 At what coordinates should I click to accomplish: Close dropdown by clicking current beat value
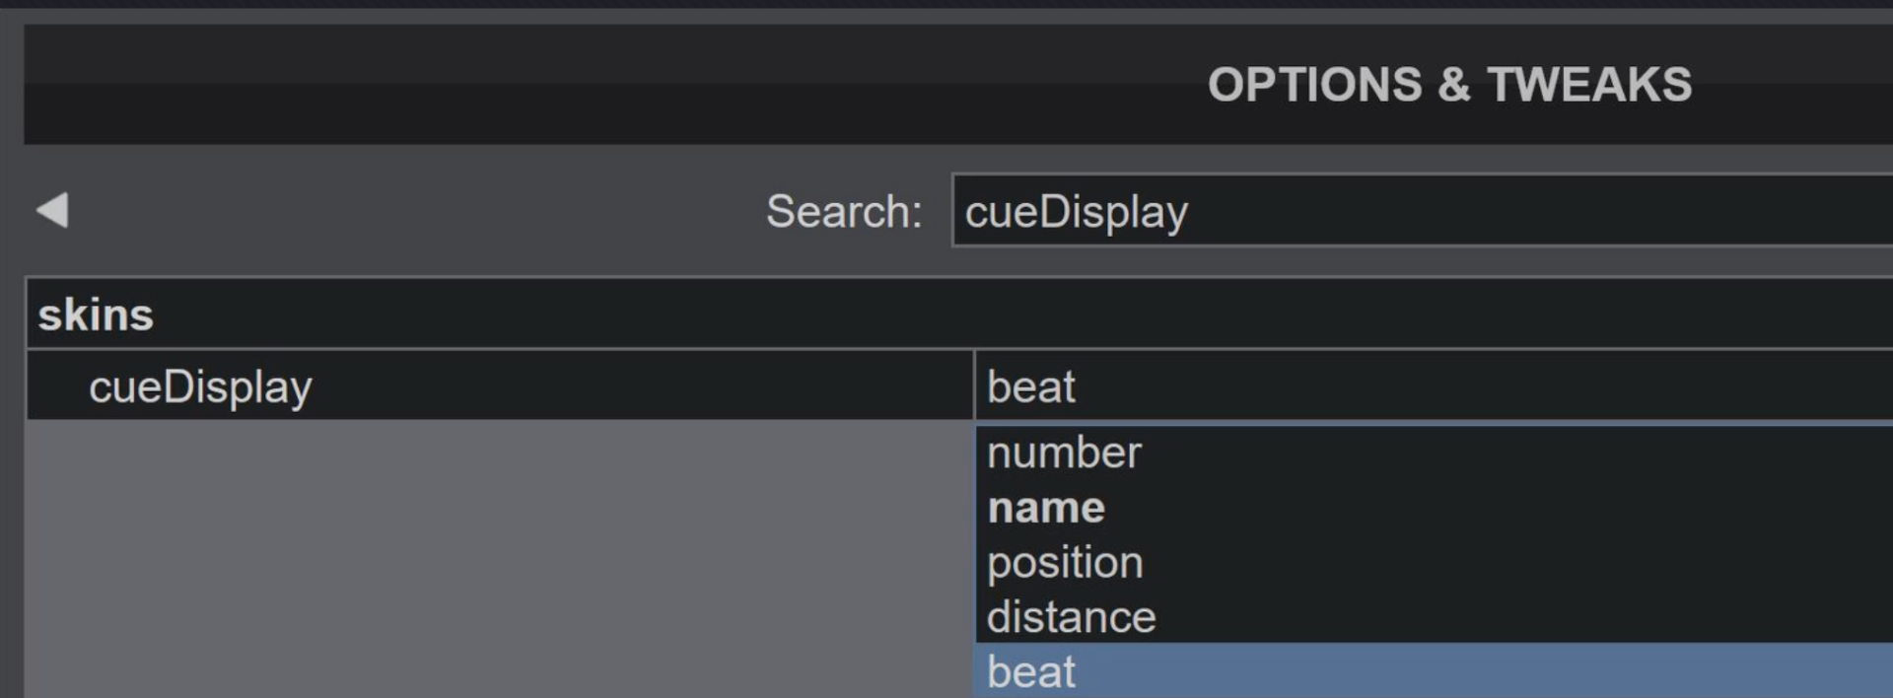(1030, 386)
